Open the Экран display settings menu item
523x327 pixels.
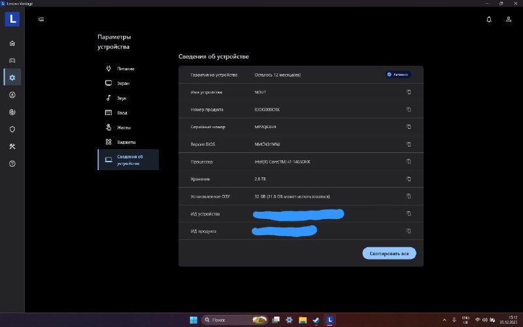click(128, 84)
